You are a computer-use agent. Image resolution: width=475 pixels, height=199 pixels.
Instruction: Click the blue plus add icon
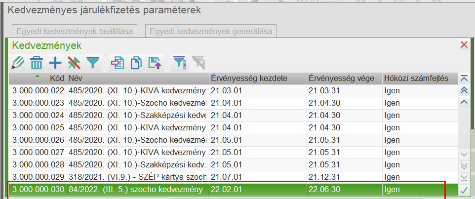coord(55,63)
